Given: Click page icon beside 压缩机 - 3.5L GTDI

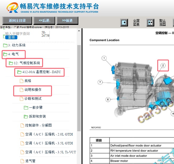Looking at the screenshot, I should pos(22,143).
